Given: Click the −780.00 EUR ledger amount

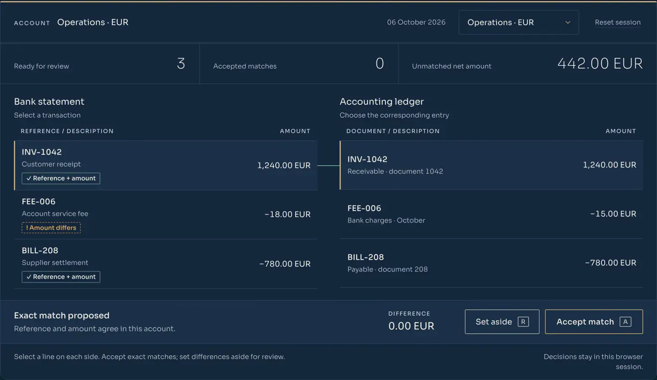Looking at the screenshot, I should point(610,263).
